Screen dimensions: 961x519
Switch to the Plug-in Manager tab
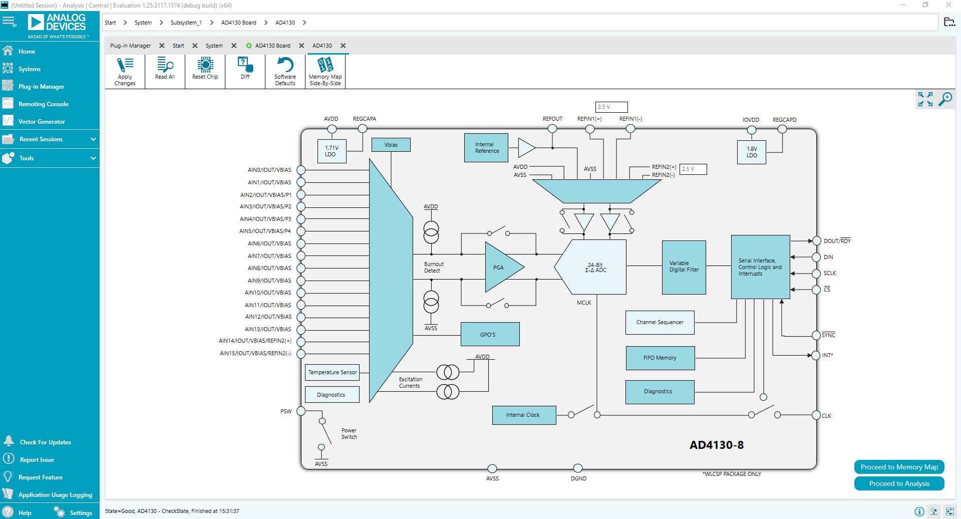(130, 46)
